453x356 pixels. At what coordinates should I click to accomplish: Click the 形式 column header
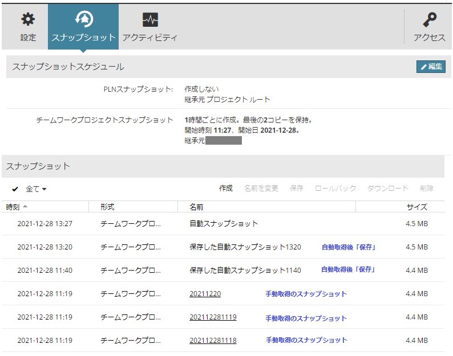click(x=107, y=207)
